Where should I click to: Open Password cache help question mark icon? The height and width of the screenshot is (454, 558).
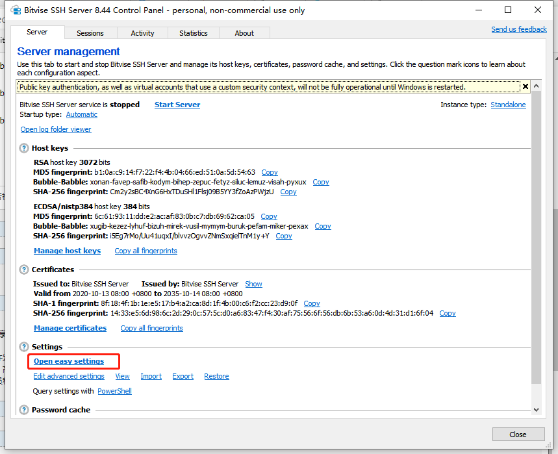point(24,410)
